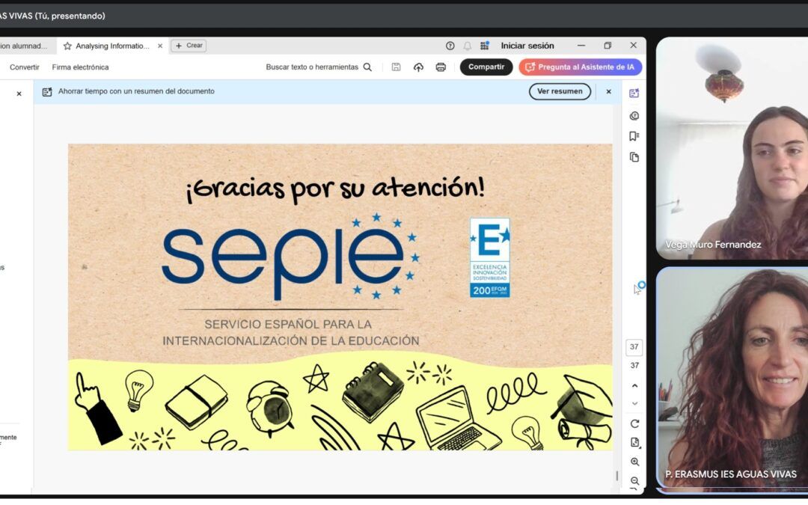Image resolution: width=808 pixels, height=505 pixels.
Task: Print the document with the printer icon
Action: click(441, 67)
